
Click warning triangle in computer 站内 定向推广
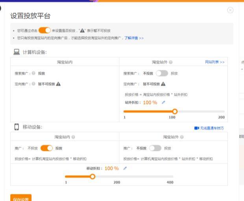58,84
